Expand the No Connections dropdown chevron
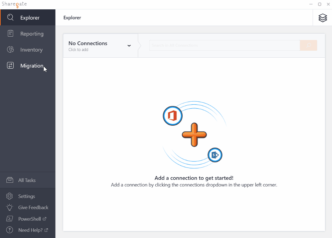Viewport: 332px width, 238px height. (x=129, y=46)
